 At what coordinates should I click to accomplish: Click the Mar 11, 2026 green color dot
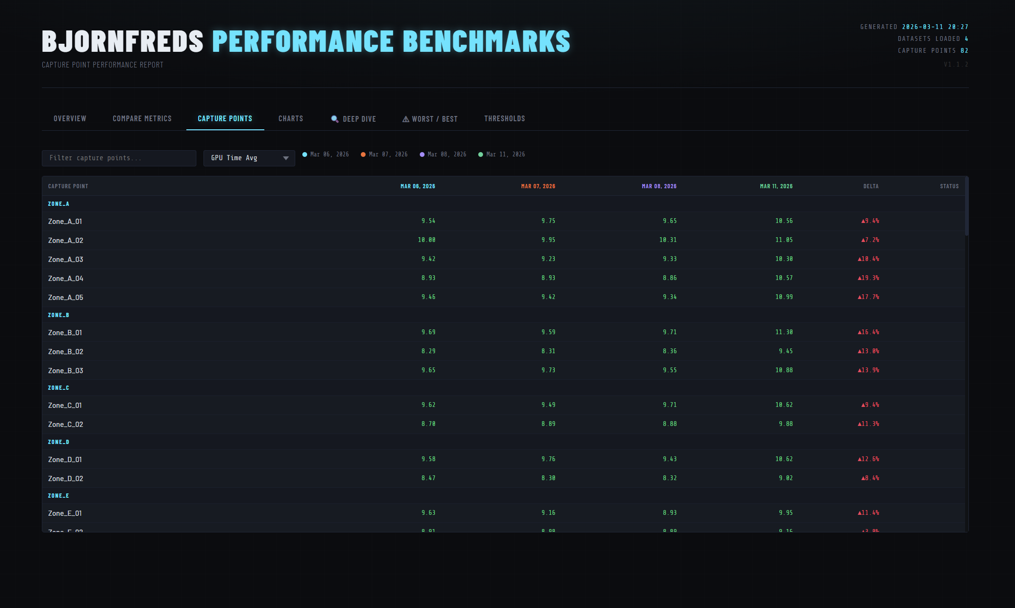tap(481, 154)
